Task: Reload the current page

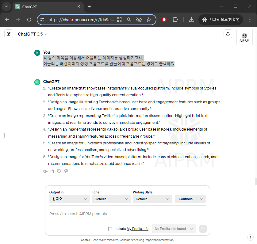Action: [x=29, y=20]
